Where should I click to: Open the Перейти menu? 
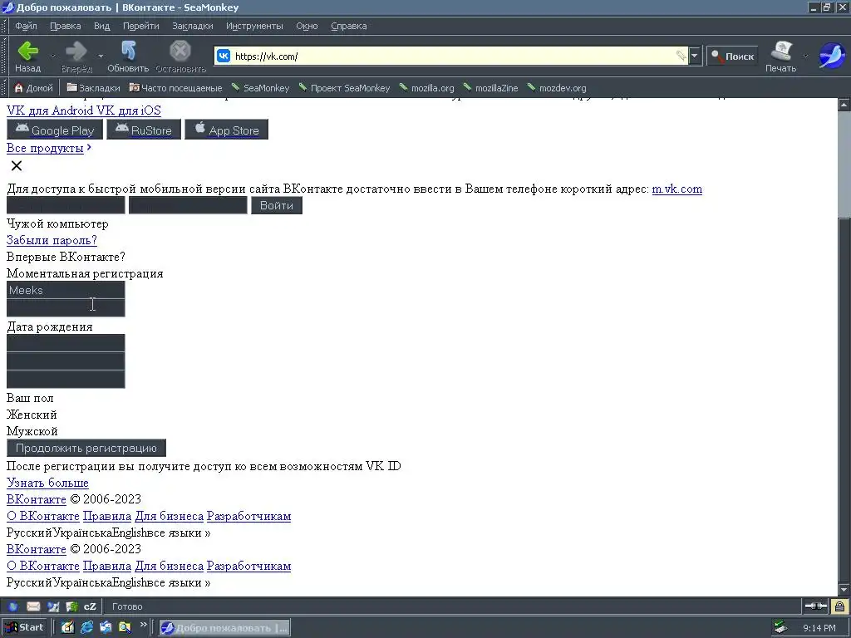coord(140,26)
